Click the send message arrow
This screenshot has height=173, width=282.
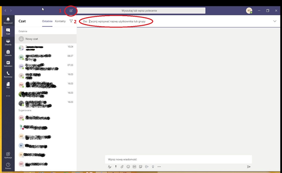tap(249, 167)
